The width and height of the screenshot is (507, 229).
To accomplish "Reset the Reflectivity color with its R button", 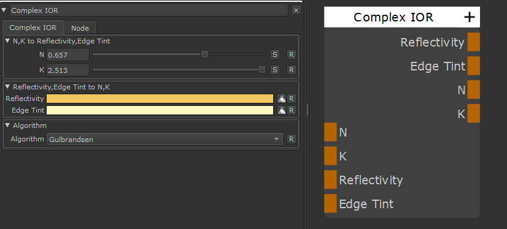I will pos(292,99).
